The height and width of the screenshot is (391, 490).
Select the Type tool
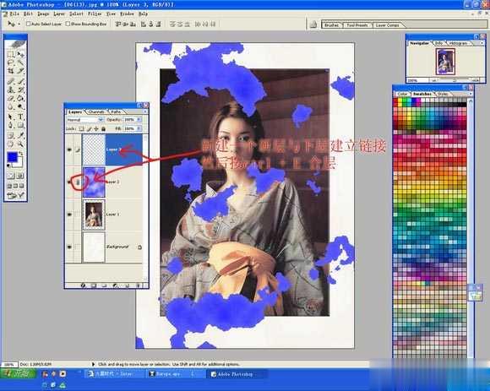coord(20,117)
